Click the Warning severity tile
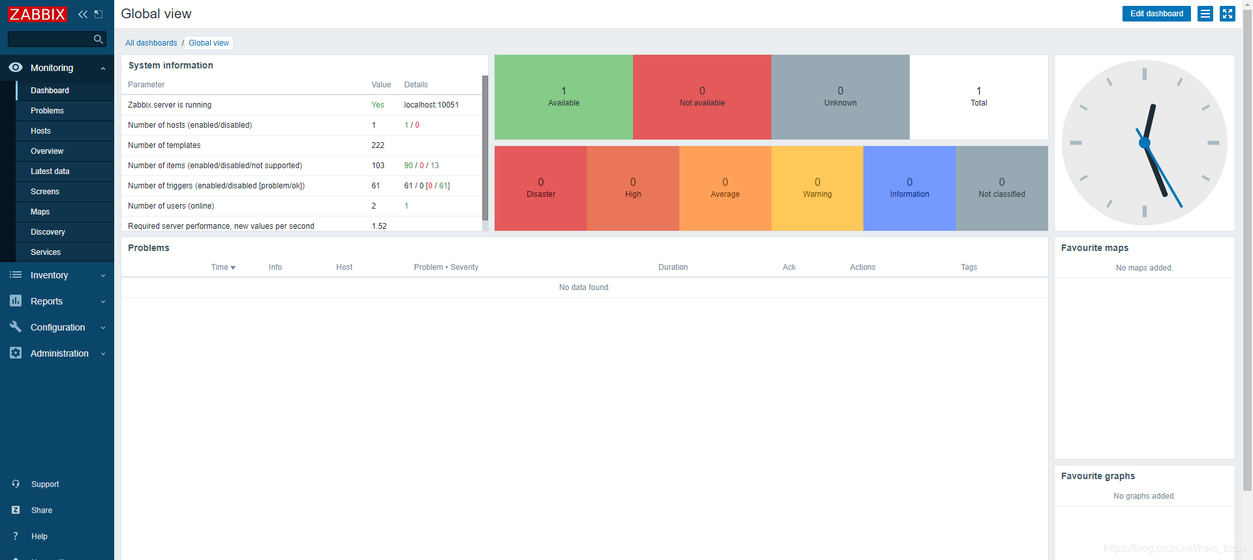The height and width of the screenshot is (560, 1253). (x=817, y=188)
